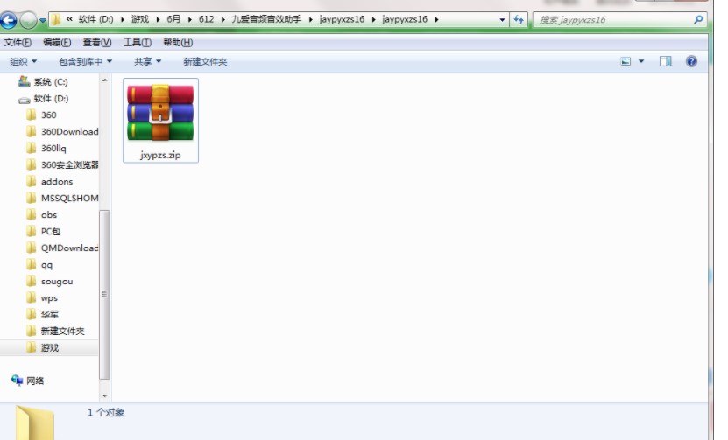728x440 pixels.
Task: Open the sougou folder in tree
Action: pyautogui.click(x=49, y=282)
